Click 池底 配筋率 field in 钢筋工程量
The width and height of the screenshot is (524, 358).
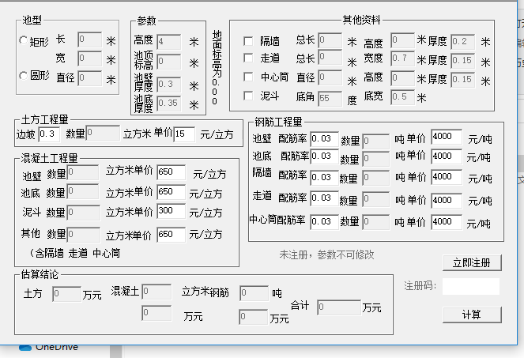pyautogui.click(x=325, y=156)
